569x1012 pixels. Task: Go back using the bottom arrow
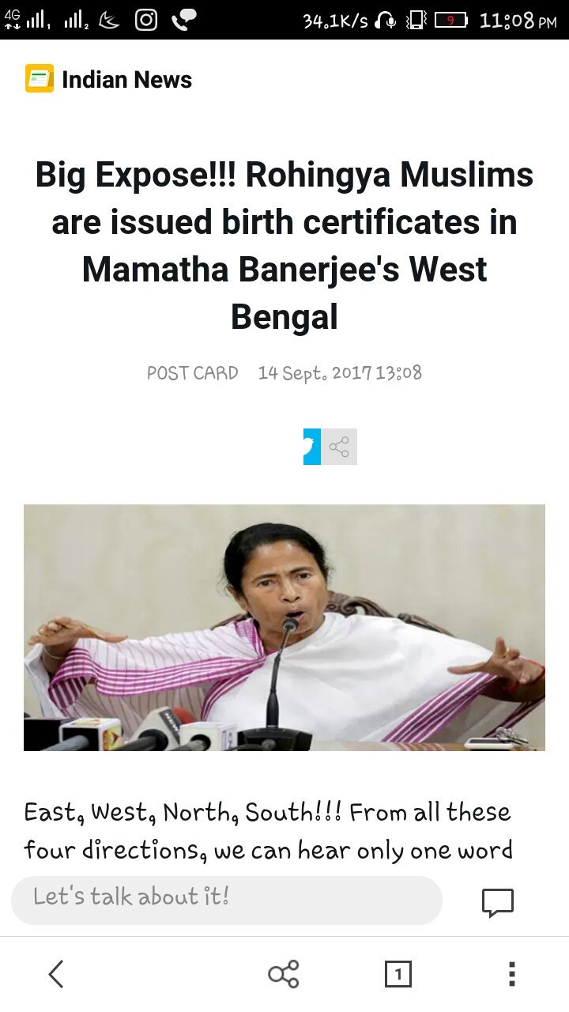pos(55,974)
